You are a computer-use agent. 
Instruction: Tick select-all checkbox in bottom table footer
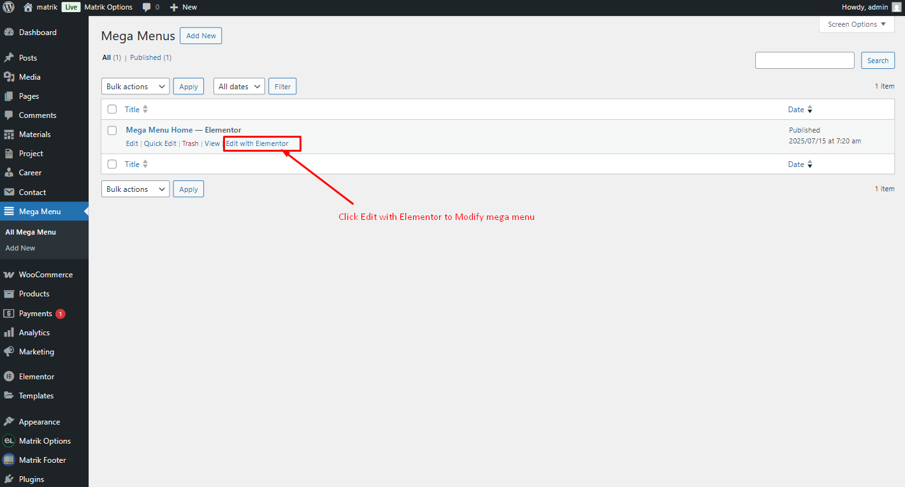click(x=112, y=164)
